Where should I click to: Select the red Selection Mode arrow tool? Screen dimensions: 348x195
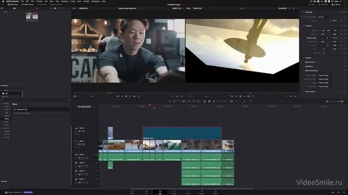[170, 101]
